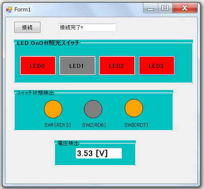The image size is (204, 189).
Task: Close the Form1 window
Action: [x=185, y=8]
